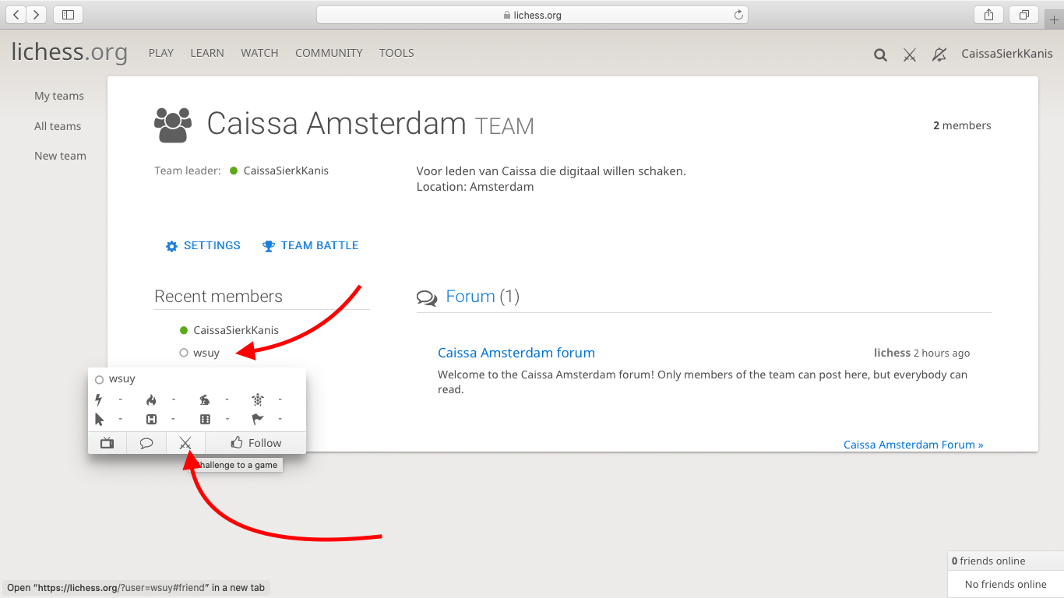Open the site search magnifier icon
The height and width of the screenshot is (598, 1064).
click(x=880, y=55)
